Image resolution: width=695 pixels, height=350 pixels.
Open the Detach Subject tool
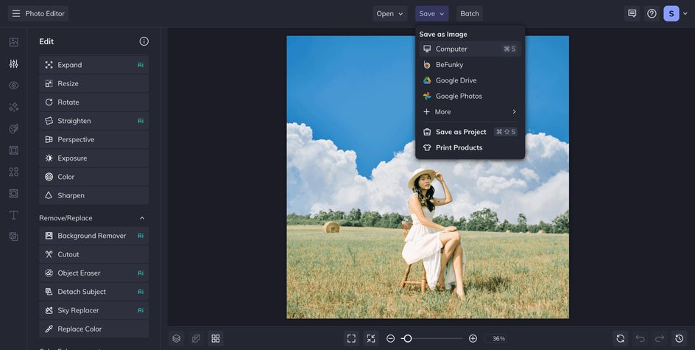click(94, 292)
